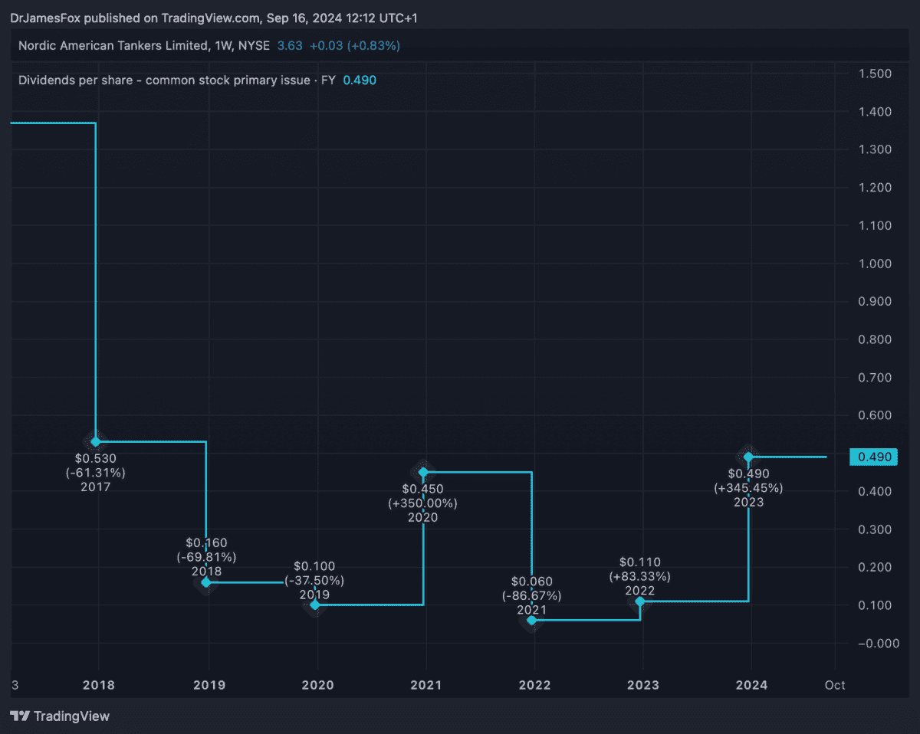The image size is (920, 734).
Task: Click the 1.000 level on price axis
Action: click(x=874, y=264)
